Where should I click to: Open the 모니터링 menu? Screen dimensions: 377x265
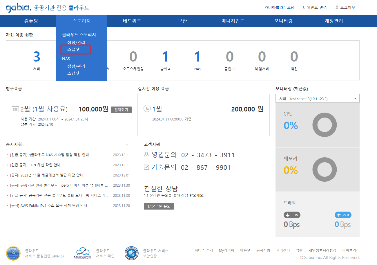[283, 21]
